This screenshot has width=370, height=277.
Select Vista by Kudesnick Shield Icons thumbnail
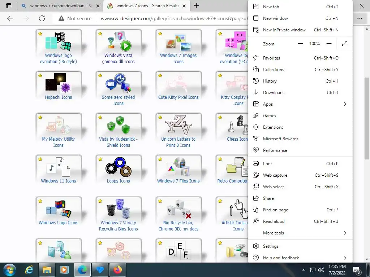[119, 124]
